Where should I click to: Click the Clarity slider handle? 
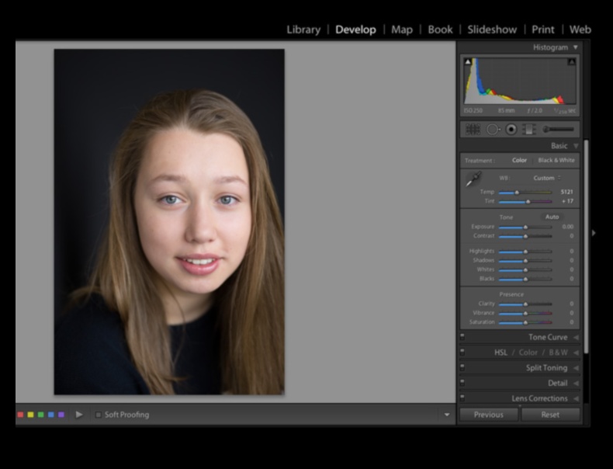click(525, 304)
